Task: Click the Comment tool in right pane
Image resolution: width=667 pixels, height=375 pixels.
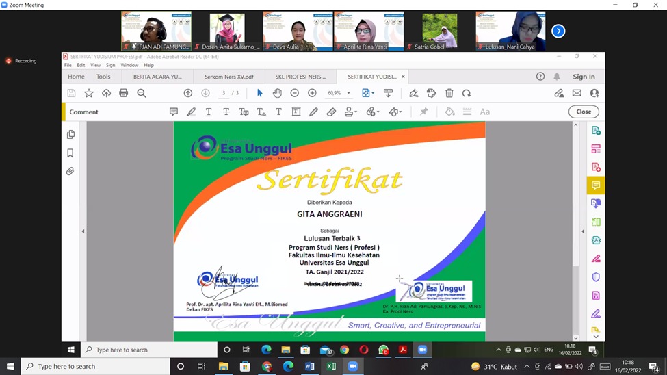Action: 596,185
